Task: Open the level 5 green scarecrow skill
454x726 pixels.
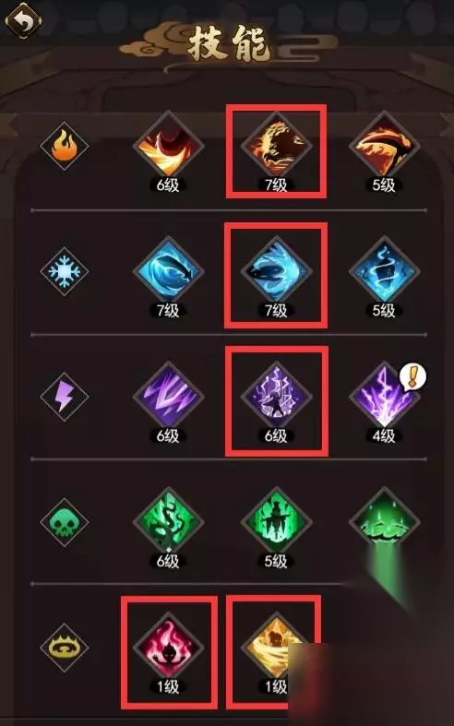Action: (x=276, y=523)
